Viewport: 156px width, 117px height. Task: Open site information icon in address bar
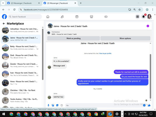[x=21, y=10]
